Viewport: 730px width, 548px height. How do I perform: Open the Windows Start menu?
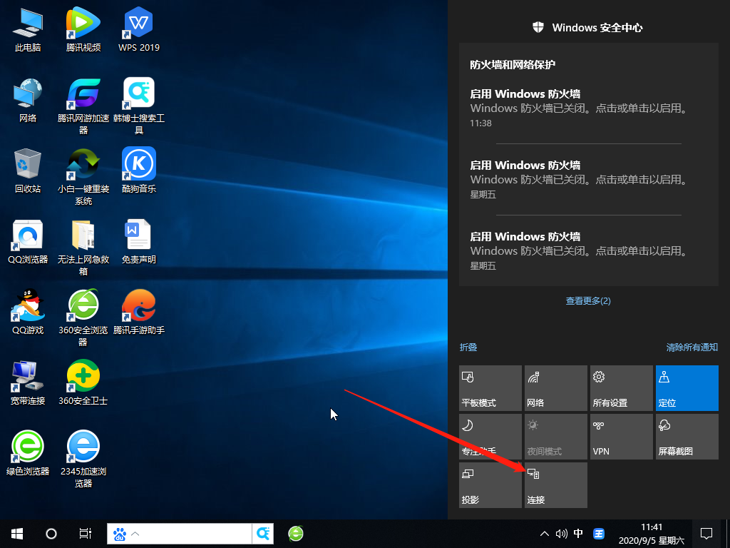click(x=16, y=533)
